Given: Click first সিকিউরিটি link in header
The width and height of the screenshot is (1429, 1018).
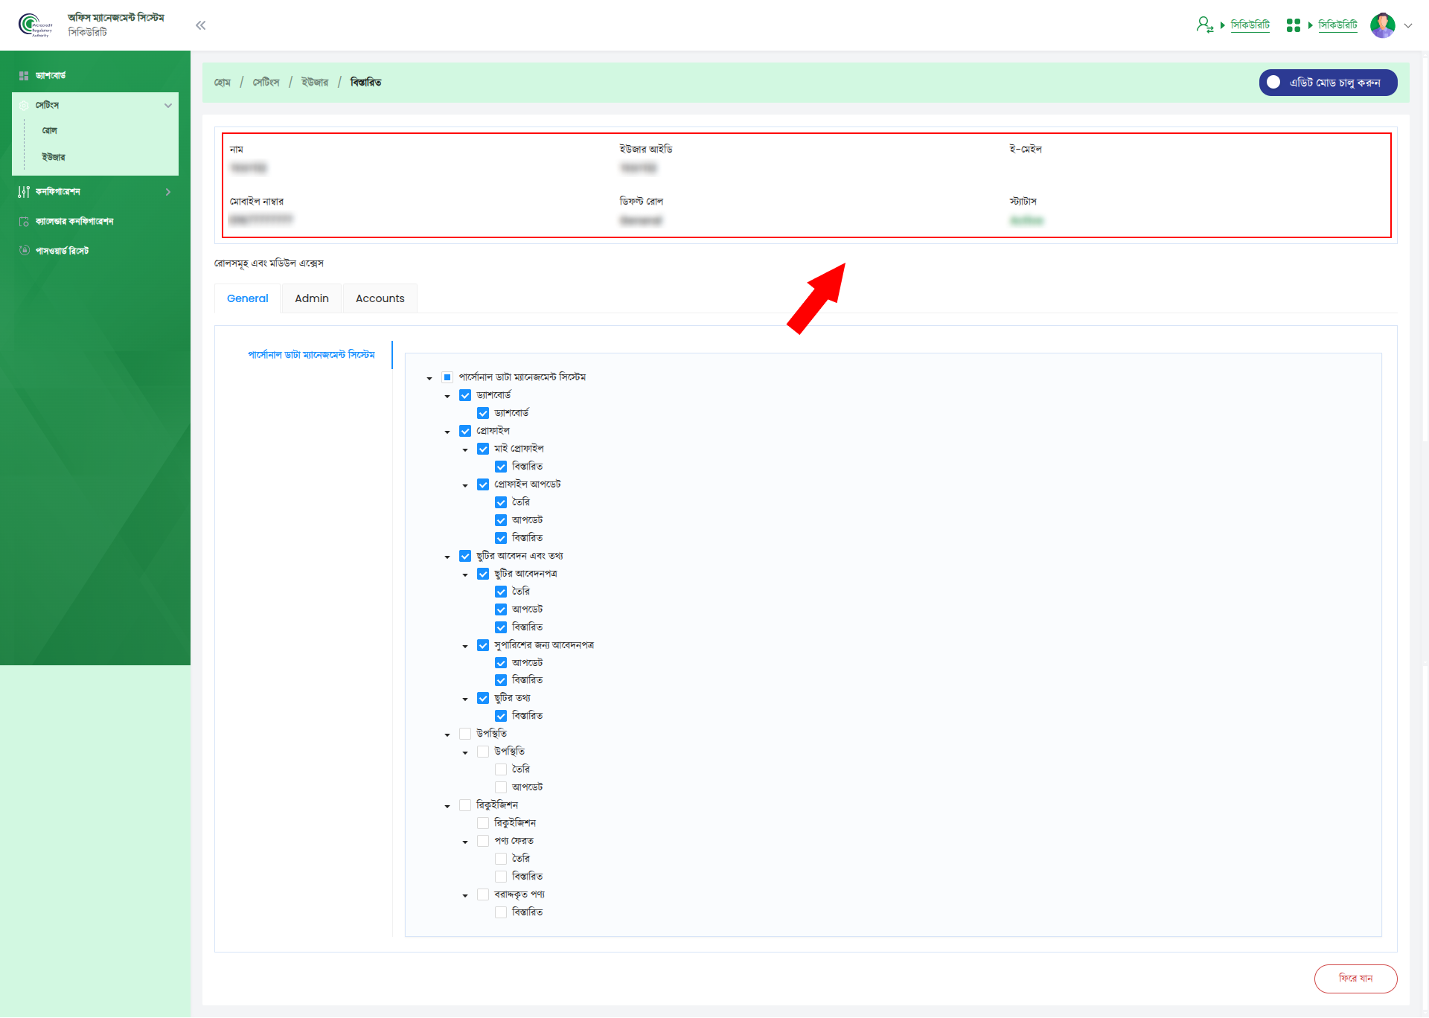Looking at the screenshot, I should (1250, 25).
